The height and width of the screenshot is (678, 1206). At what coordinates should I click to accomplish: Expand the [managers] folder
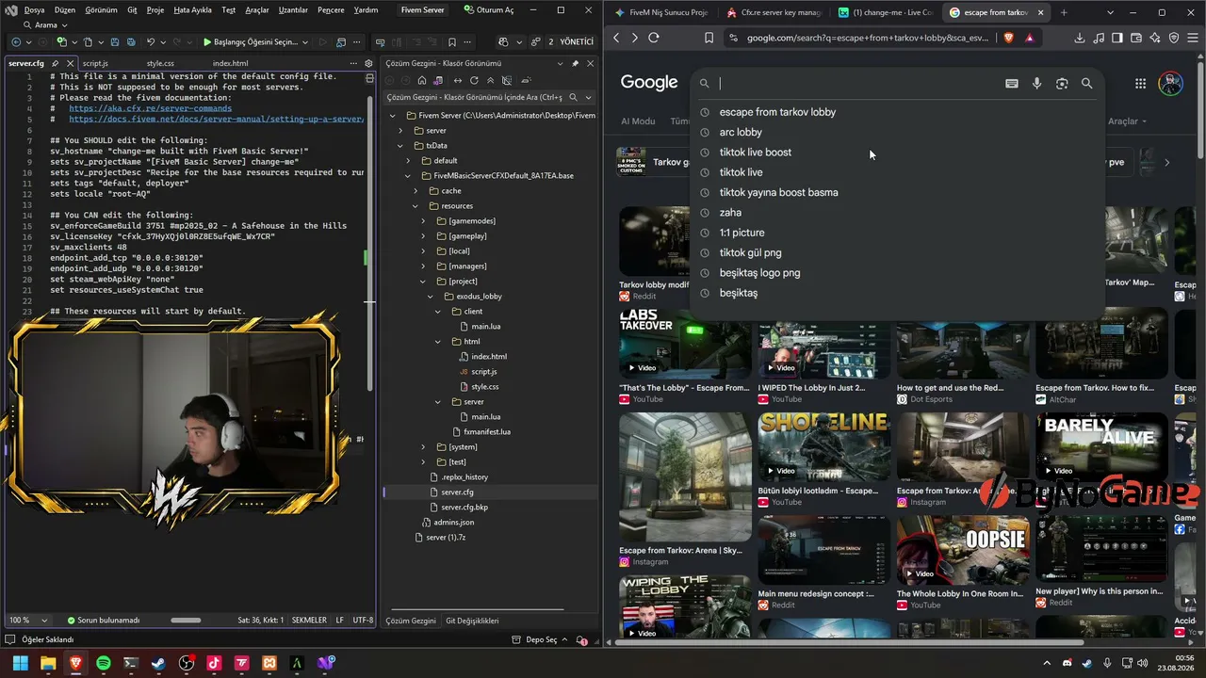423,266
